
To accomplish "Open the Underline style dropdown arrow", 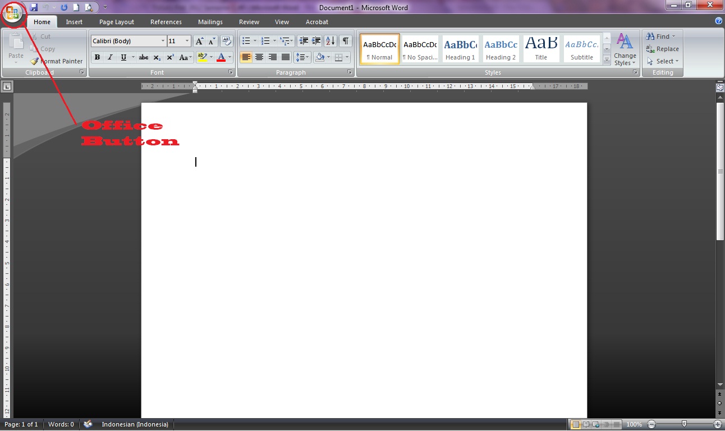I will tap(133, 57).
